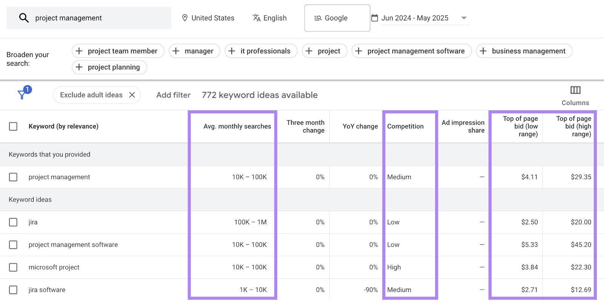This screenshot has width=604, height=301.
Task: Click the filter funnel icon
Action: point(22,94)
